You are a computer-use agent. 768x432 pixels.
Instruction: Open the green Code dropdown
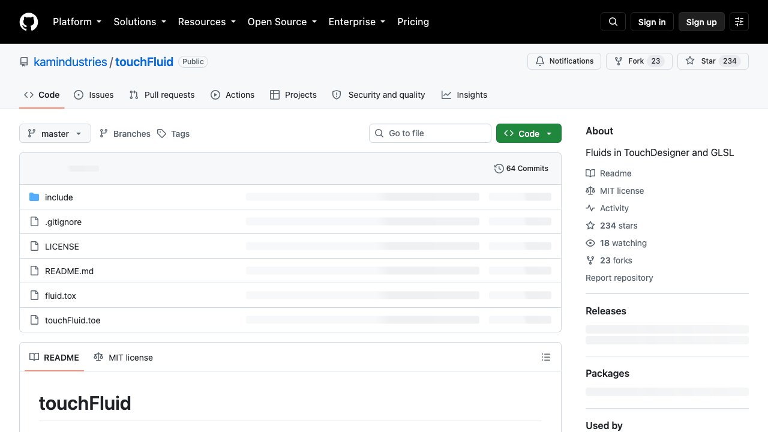coord(529,133)
